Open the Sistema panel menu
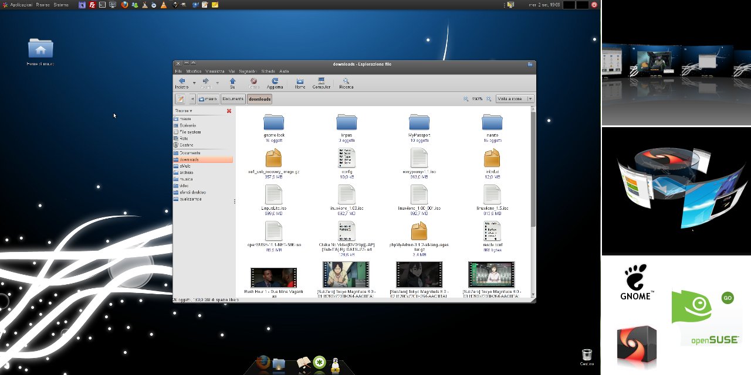Image resolution: width=751 pixels, height=375 pixels. pyautogui.click(x=61, y=5)
